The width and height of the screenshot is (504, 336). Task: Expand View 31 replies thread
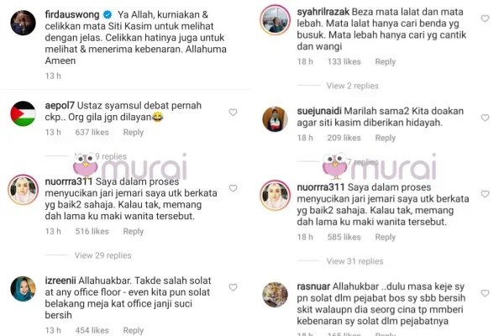(x=354, y=261)
